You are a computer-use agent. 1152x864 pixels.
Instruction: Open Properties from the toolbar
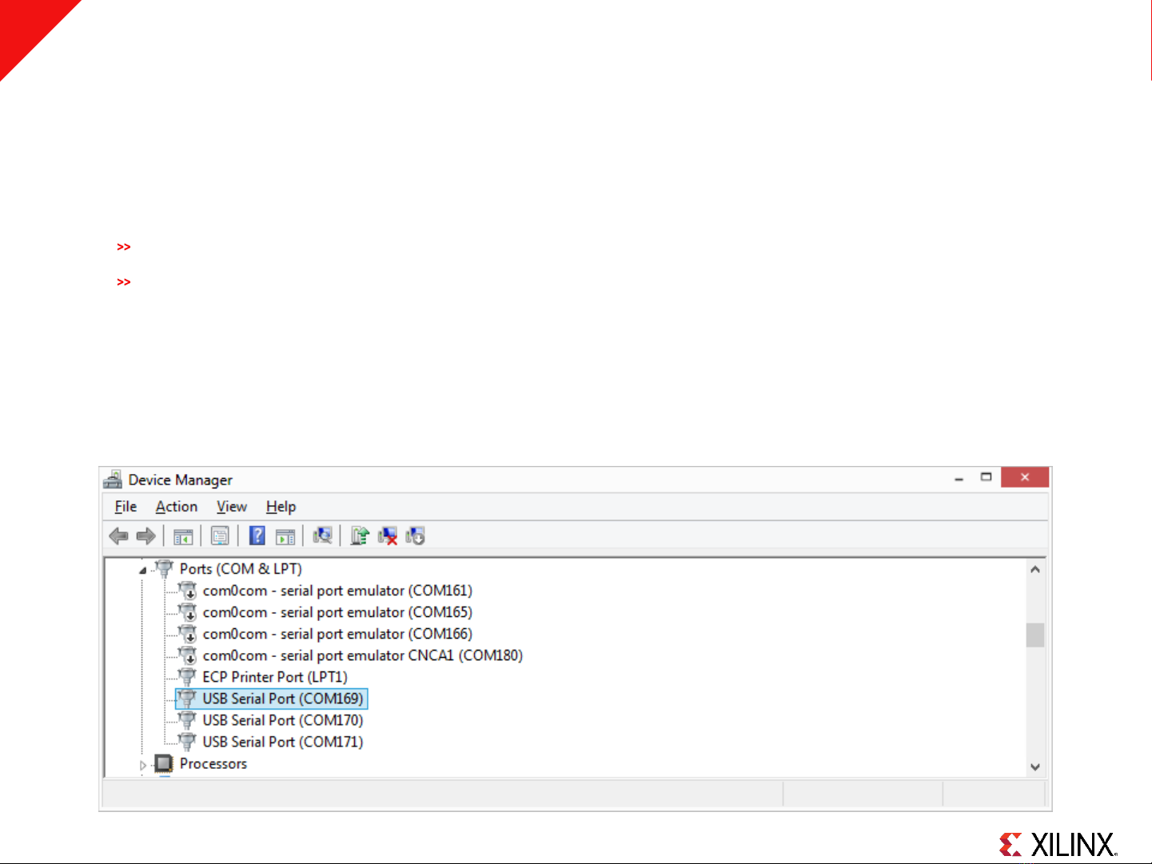pyautogui.click(x=220, y=536)
